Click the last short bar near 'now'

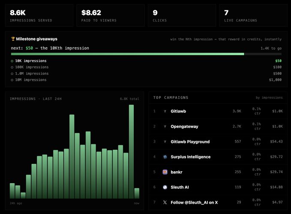pos(137,193)
